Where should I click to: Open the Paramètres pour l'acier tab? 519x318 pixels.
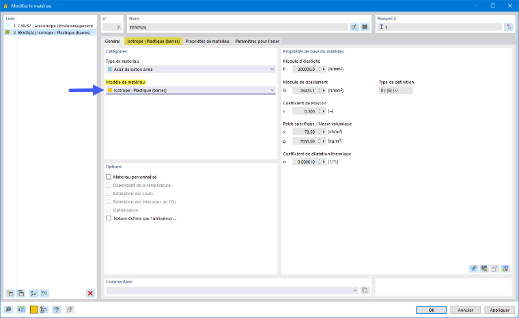click(x=257, y=41)
